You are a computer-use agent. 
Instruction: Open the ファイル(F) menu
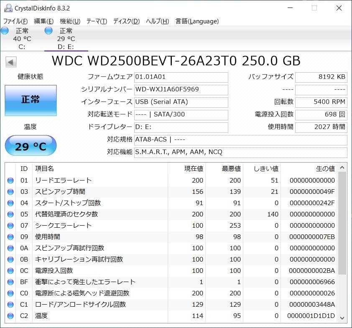15,21
